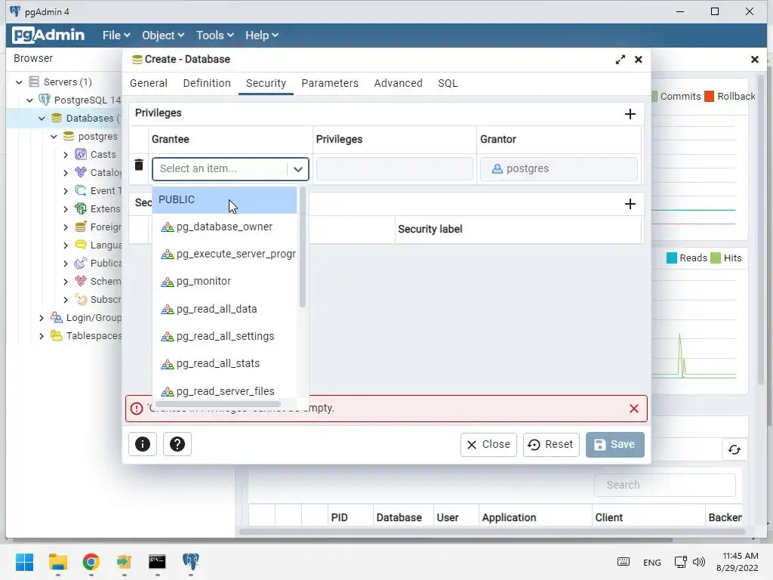773x580 pixels.
Task: Click the Languages node icon
Action: [x=81, y=245]
